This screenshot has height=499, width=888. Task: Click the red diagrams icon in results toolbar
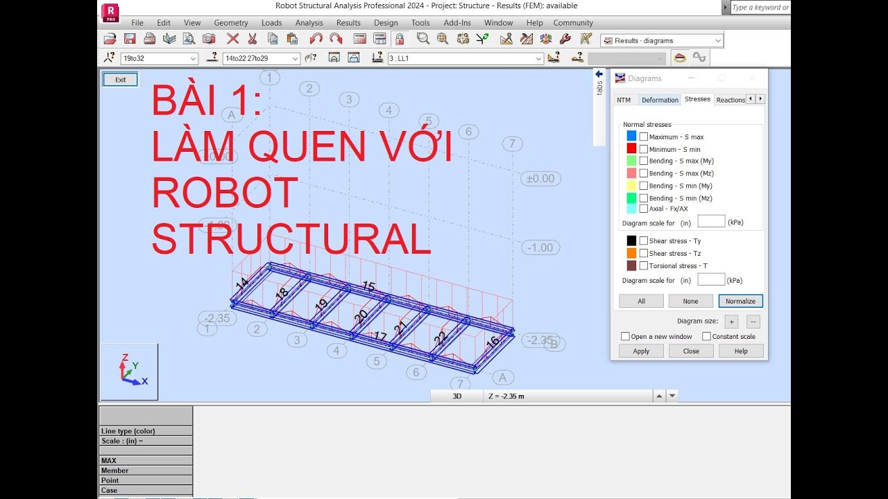click(680, 58)
